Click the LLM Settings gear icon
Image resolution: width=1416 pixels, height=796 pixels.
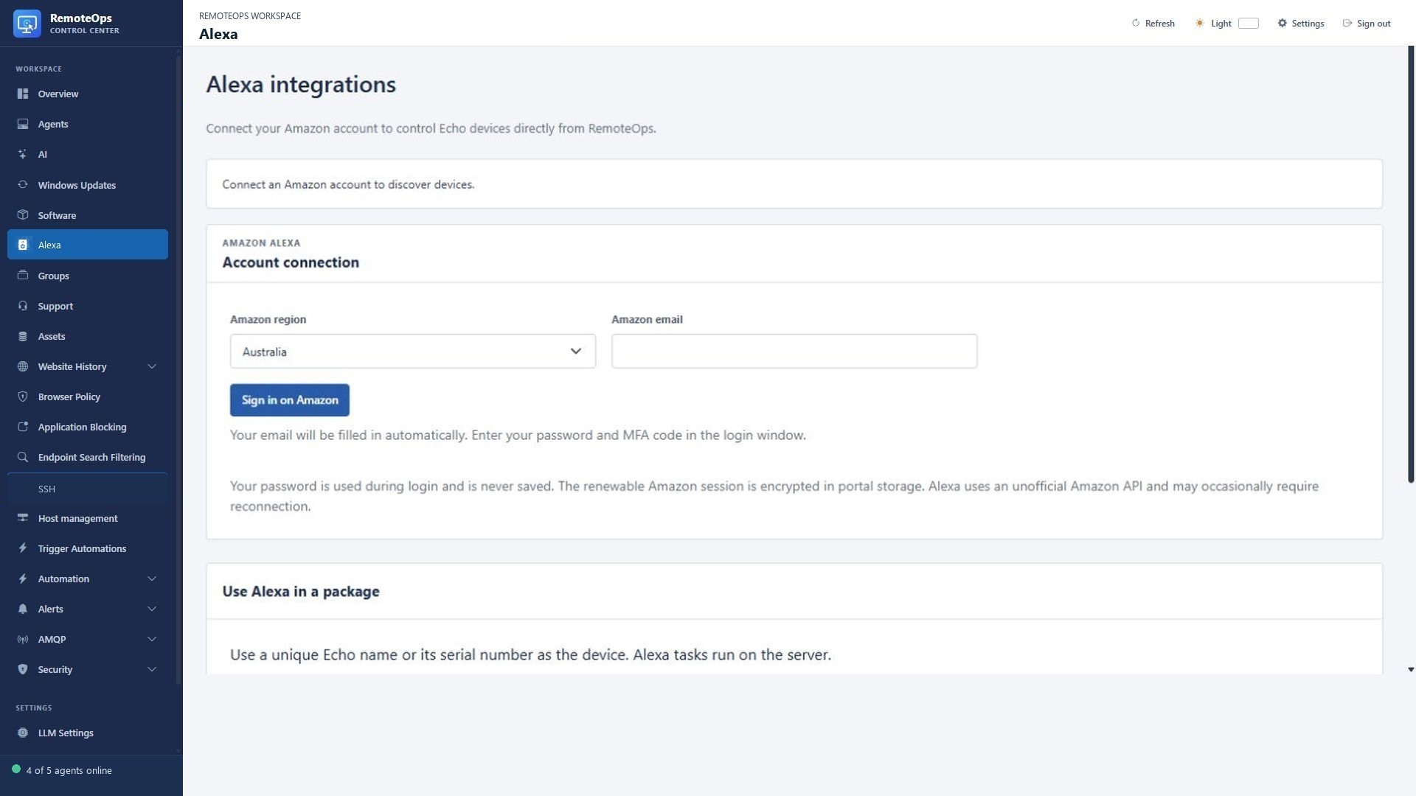tap(23, 733)
